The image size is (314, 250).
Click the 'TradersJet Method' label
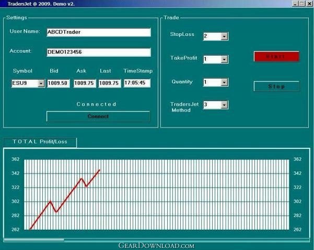point(184,107)
